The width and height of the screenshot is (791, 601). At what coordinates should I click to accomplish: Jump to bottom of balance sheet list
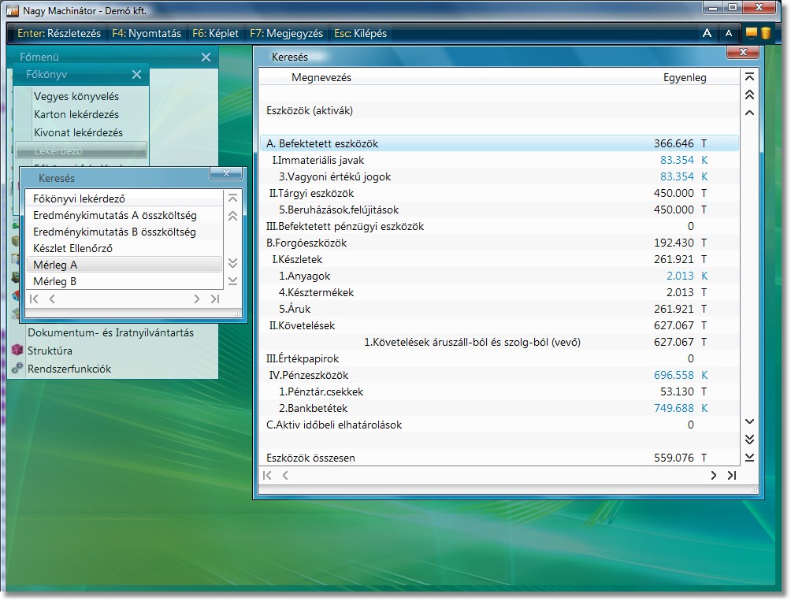pos(749,458)
